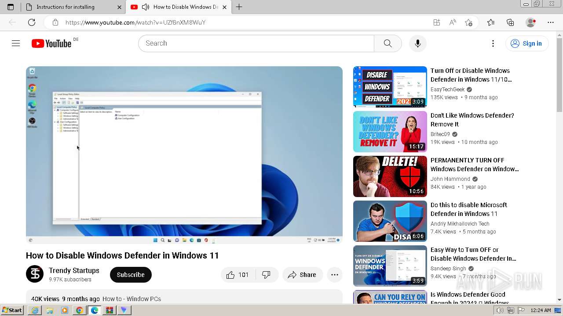
Task: Open PERMANENTLY TURN OFF Windows Defender video
Action: [475, 165]
